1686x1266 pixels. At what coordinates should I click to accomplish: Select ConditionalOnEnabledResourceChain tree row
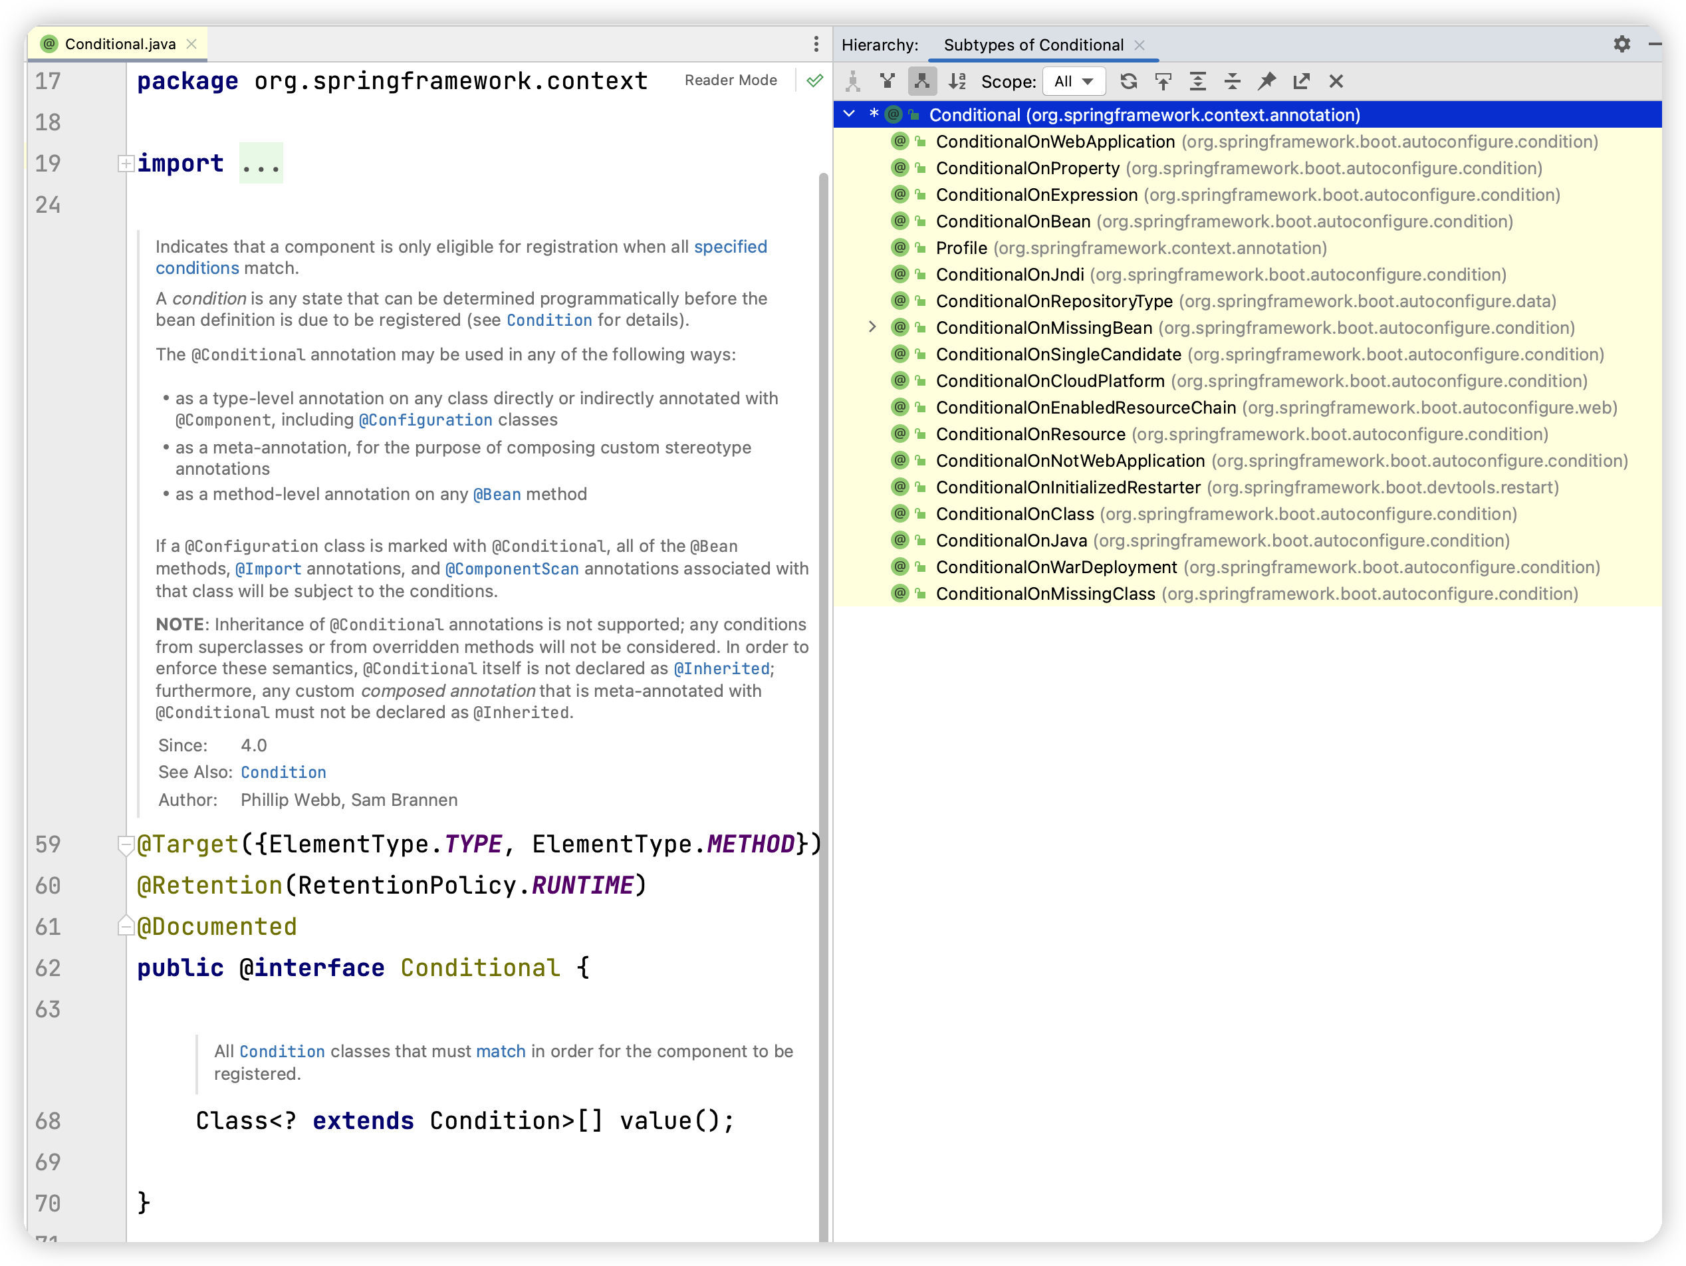1248,407
